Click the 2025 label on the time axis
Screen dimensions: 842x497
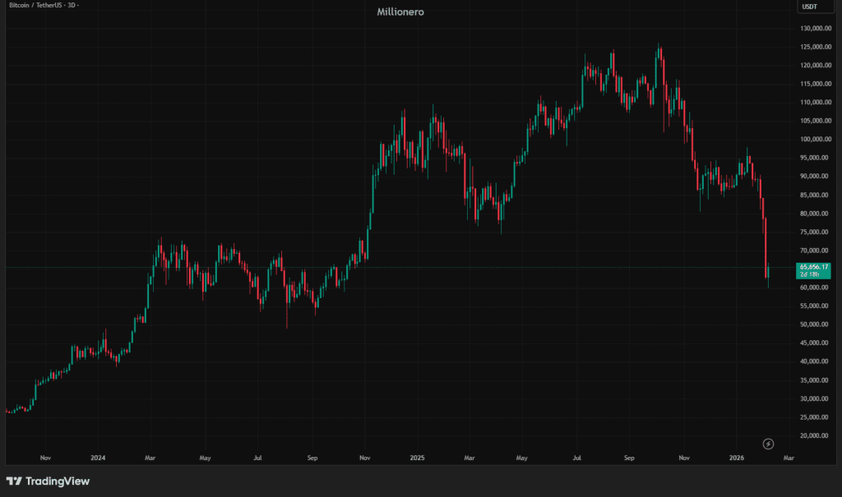[x=417, y=457]
